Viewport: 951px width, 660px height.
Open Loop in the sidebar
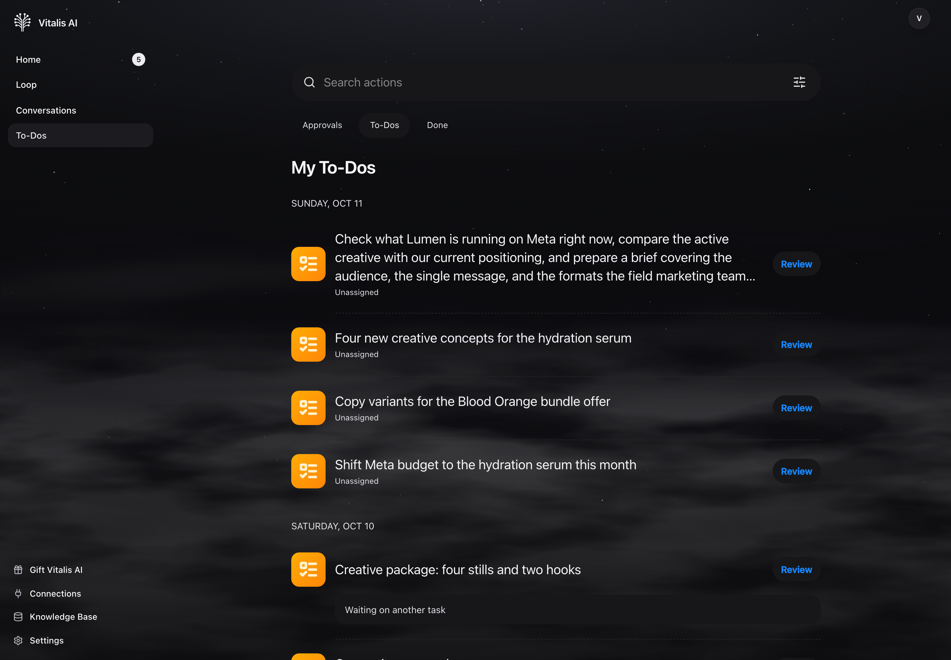(80, 85)
